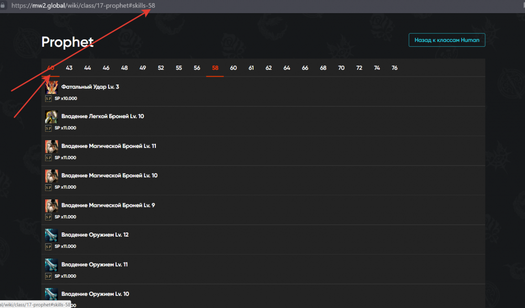The width and height of the screenshot is (525, 308).
Task: Click the Владение Легкой Броней Lv. 10 icon
Action: pos(51,116)
